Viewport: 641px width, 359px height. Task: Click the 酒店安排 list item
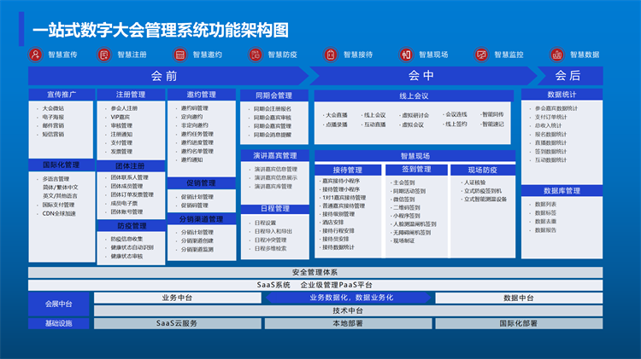(x=332, y=223)
